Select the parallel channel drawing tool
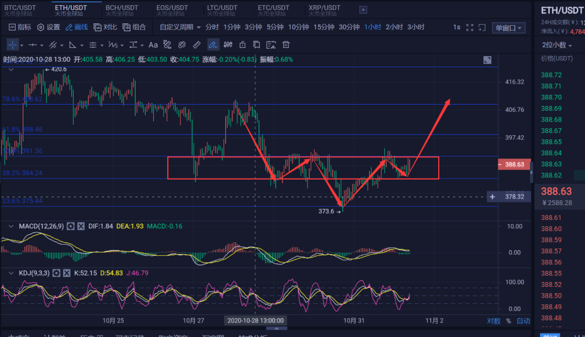The height and width of the screenshot is (337, 585). click(53, 45)
